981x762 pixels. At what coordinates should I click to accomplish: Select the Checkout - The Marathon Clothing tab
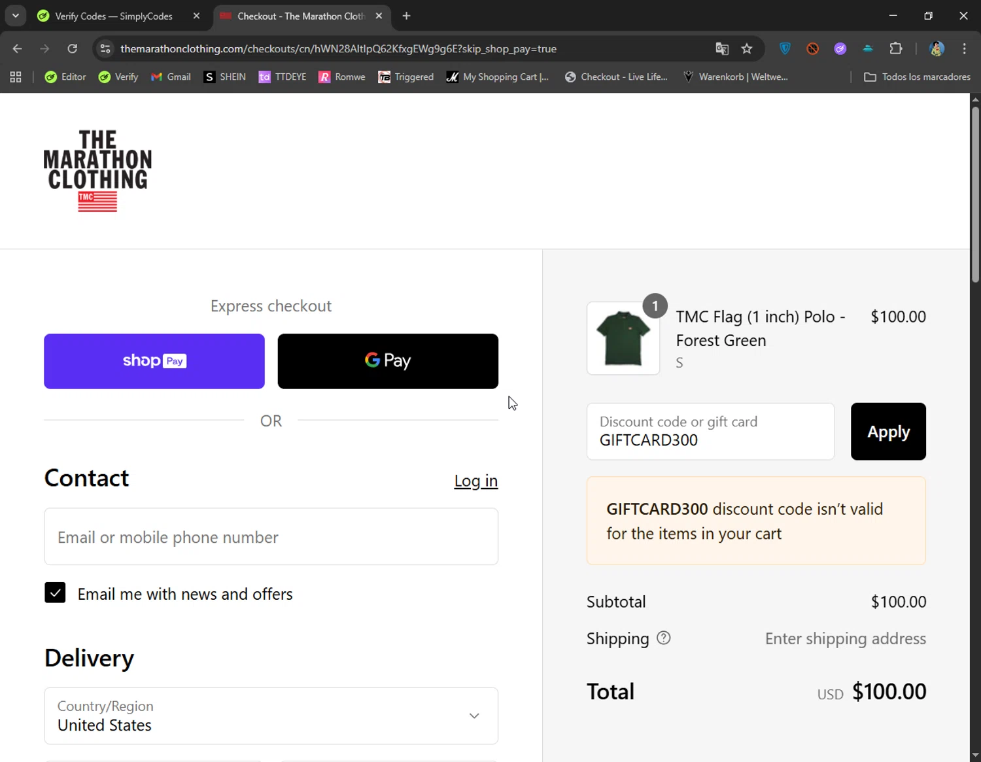(301, 16)
